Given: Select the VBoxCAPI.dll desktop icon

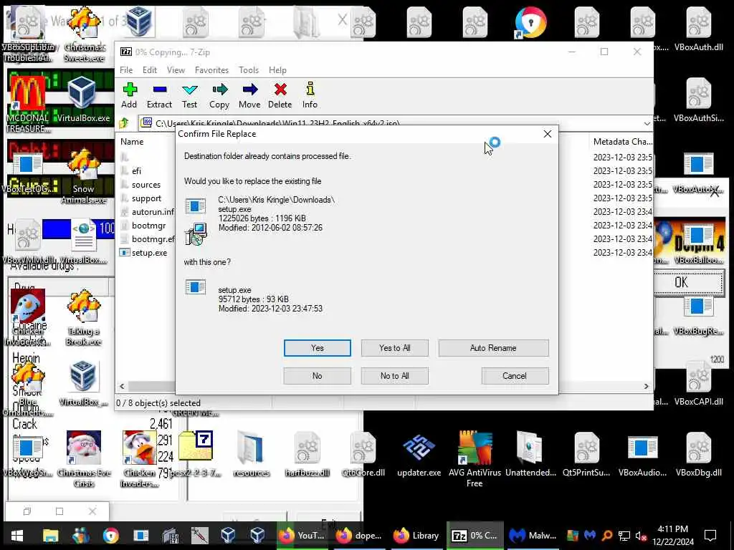Looking at the screenshot, I should (698, 382).
